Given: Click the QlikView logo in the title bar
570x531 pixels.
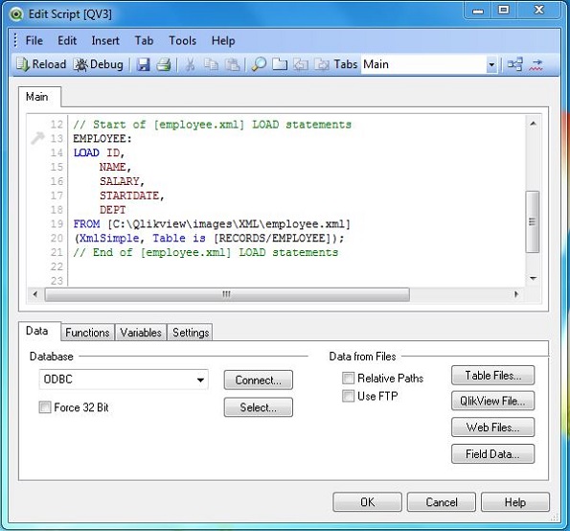Looking at the screenshot, I should tap(16, 14).
